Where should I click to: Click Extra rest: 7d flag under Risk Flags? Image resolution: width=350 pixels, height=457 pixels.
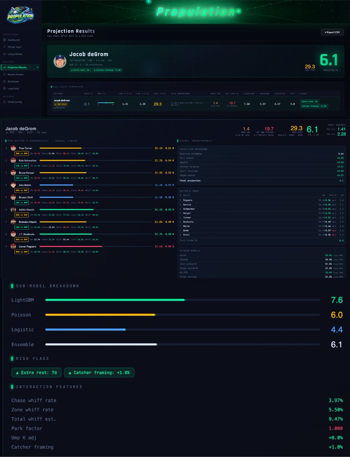coord(37,372)
